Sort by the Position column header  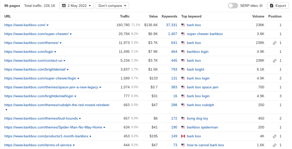(x=275, y=16)
